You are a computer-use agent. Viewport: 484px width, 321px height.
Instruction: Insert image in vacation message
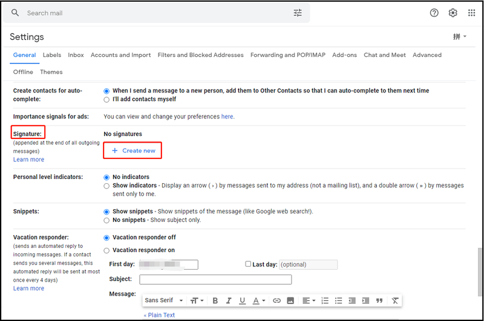[x=290, y=300]
